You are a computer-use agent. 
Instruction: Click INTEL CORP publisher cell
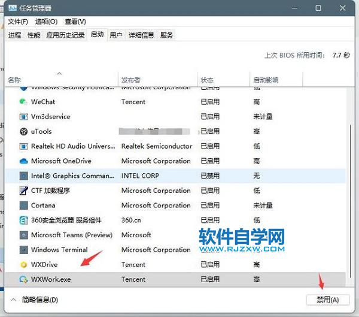[x=140, y=176]
